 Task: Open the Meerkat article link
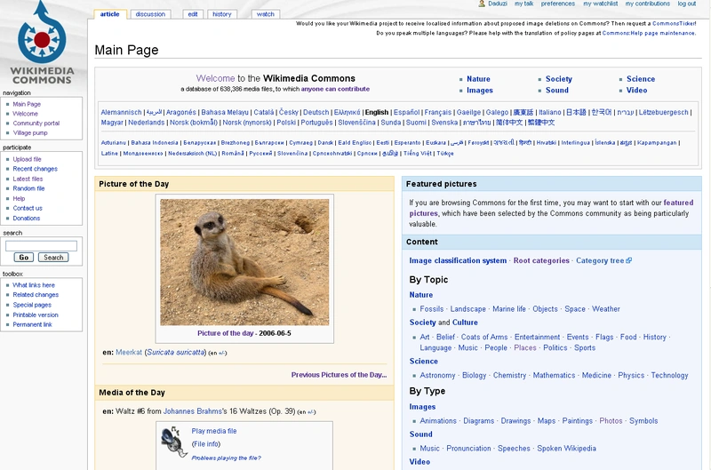pos(129,353)
